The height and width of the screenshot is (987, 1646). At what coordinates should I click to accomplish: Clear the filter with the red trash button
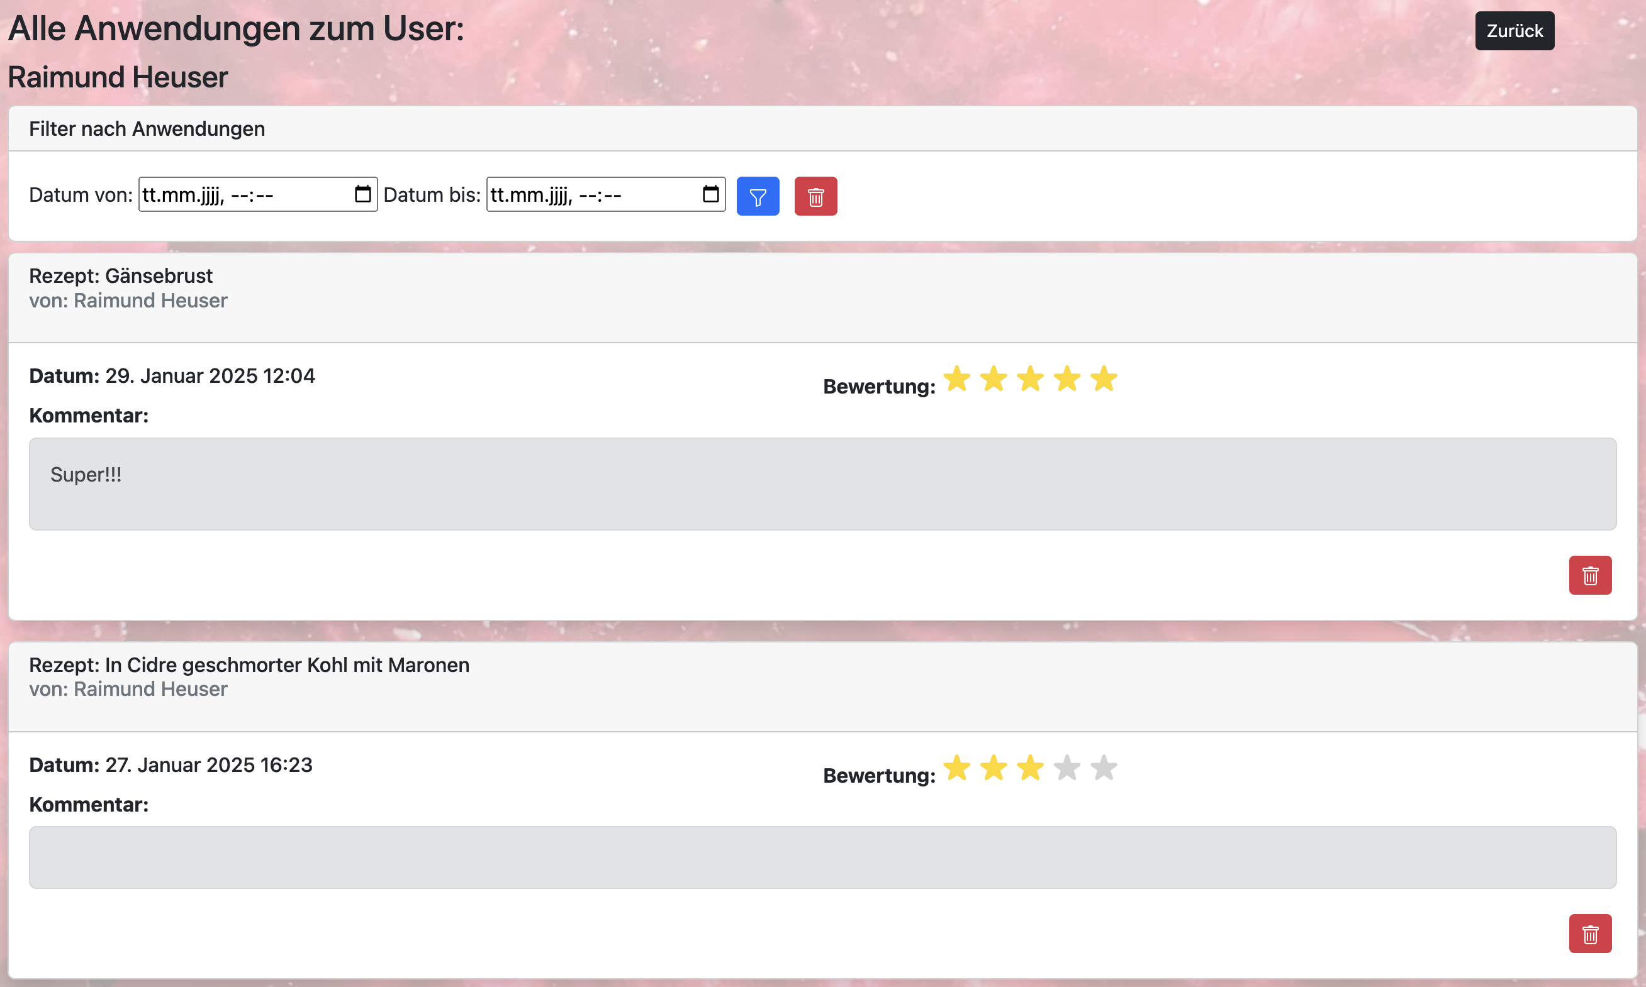click(815, 196)
